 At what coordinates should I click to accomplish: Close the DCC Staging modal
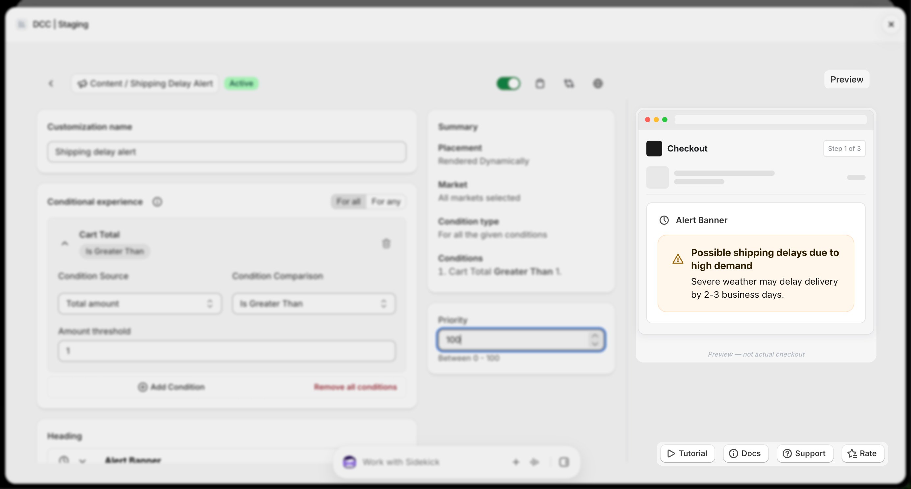tap(891, 24)
